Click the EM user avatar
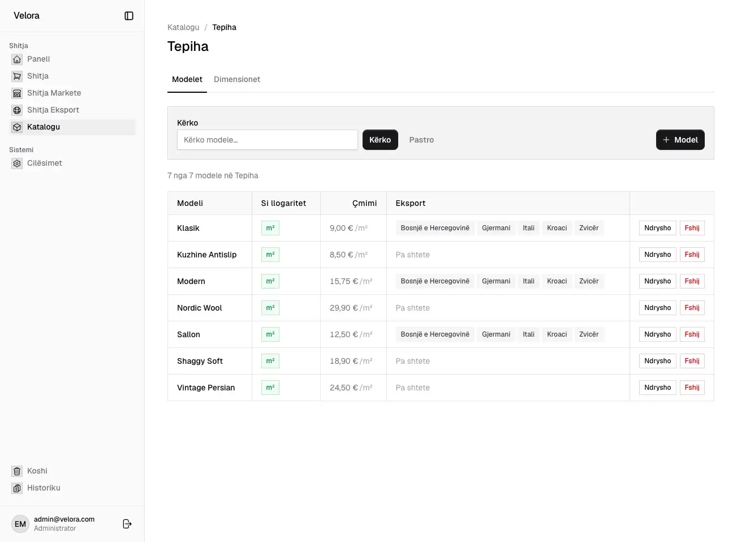This screenshot has height=542, width=737. [x=20, y=524]
